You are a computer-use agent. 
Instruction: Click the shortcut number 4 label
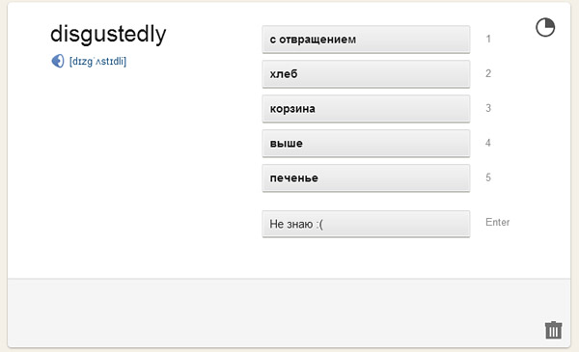488,143
